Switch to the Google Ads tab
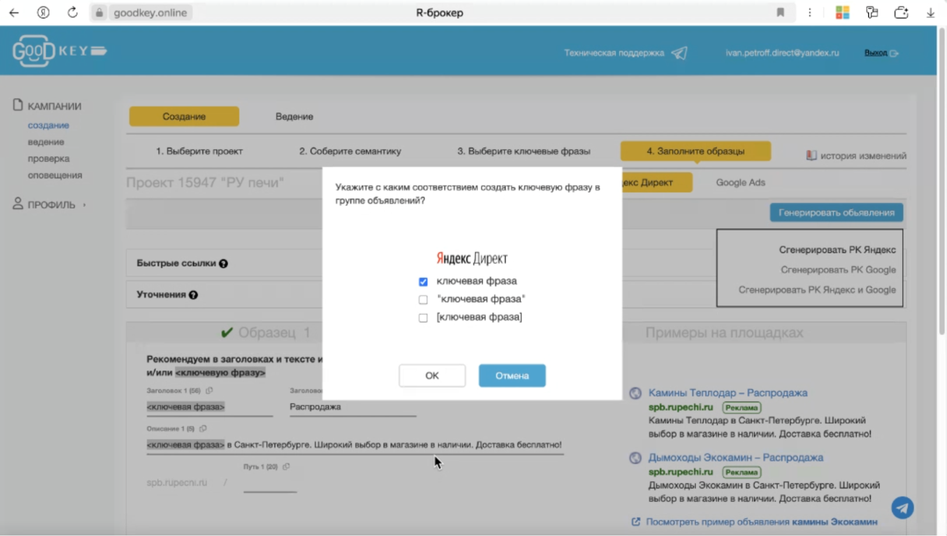Viewport: 947px width, 536px height. click(740, 183)
